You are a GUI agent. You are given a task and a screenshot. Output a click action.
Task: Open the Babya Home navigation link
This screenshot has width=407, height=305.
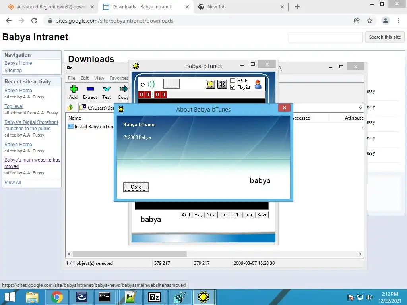pos(18,63)
